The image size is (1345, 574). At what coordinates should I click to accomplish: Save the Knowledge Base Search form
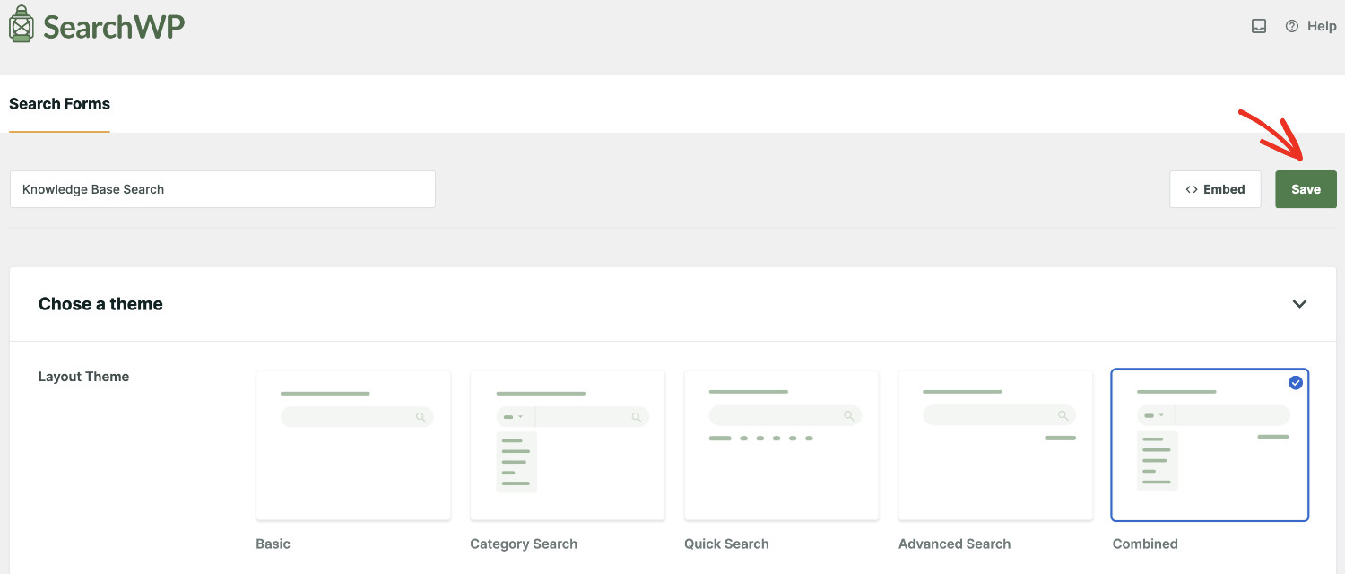(x=1306, y=189)
